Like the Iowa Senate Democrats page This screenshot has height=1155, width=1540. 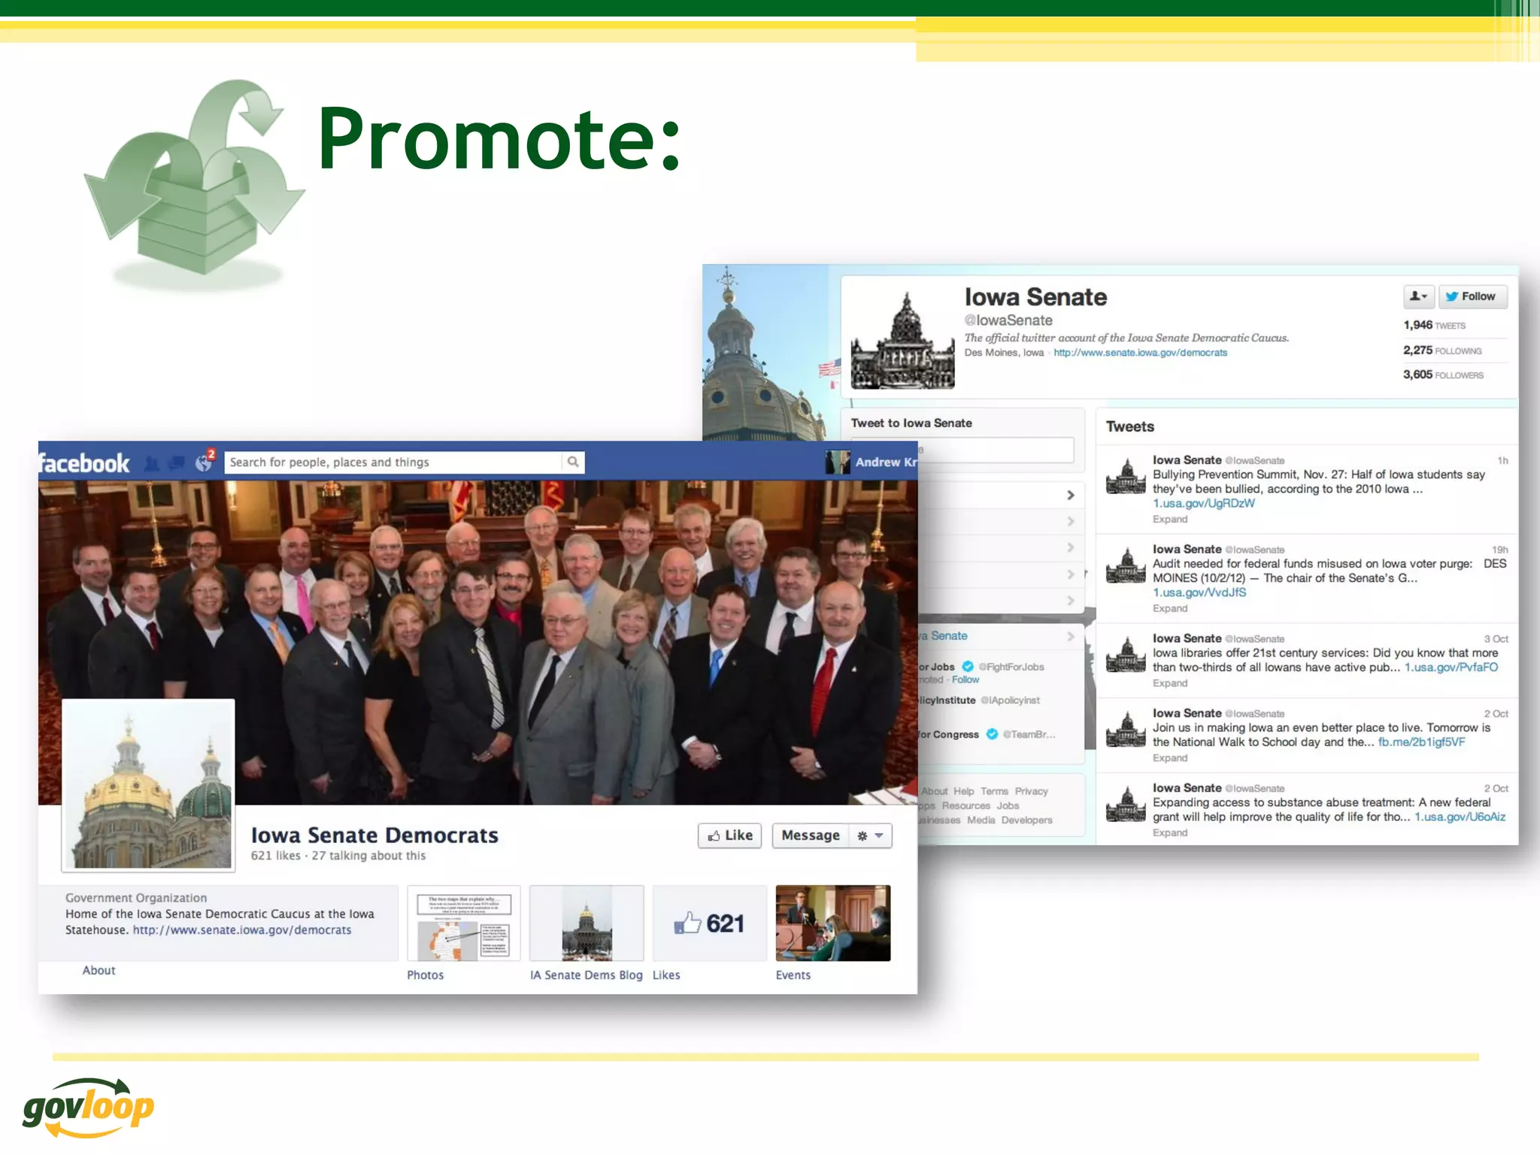pos(730,835)
